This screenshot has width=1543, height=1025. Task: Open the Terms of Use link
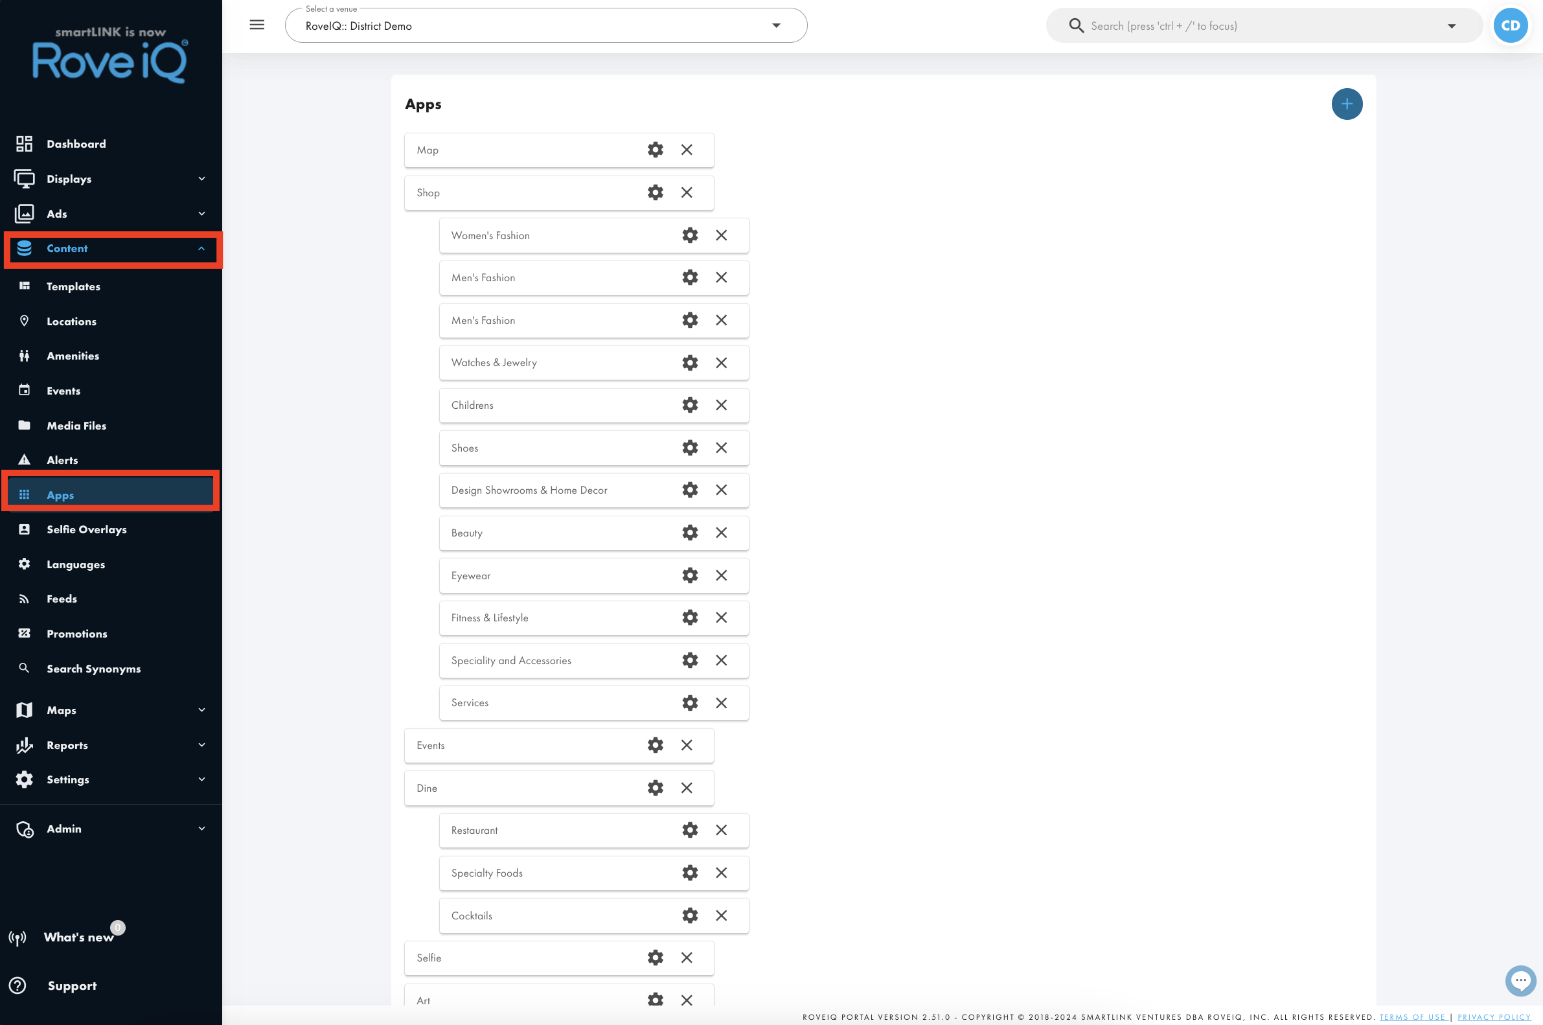1412,1017
